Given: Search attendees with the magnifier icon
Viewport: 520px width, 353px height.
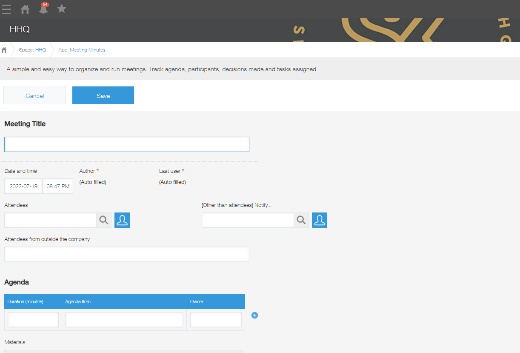Looking at the screenshot, I should pyautogui.click(x=104, y=220).
